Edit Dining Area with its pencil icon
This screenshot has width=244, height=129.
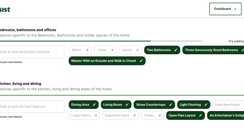tap(94, 105)
